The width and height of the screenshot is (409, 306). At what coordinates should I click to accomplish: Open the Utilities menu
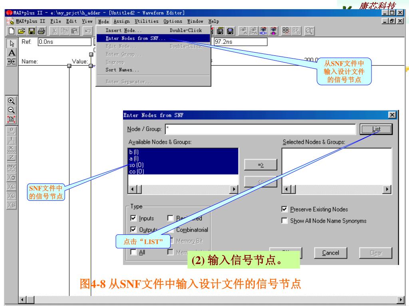click(x=147, y=22)
